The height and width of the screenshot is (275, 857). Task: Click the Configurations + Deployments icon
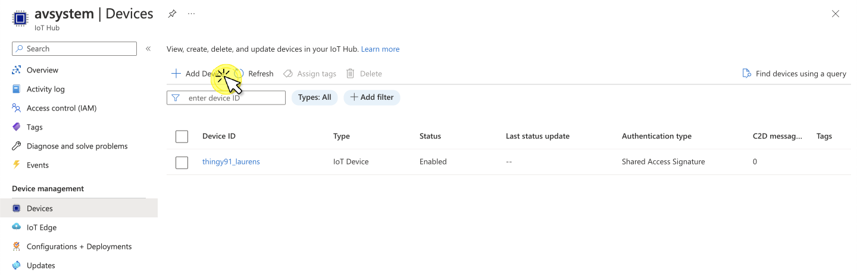tap(17, 246)
